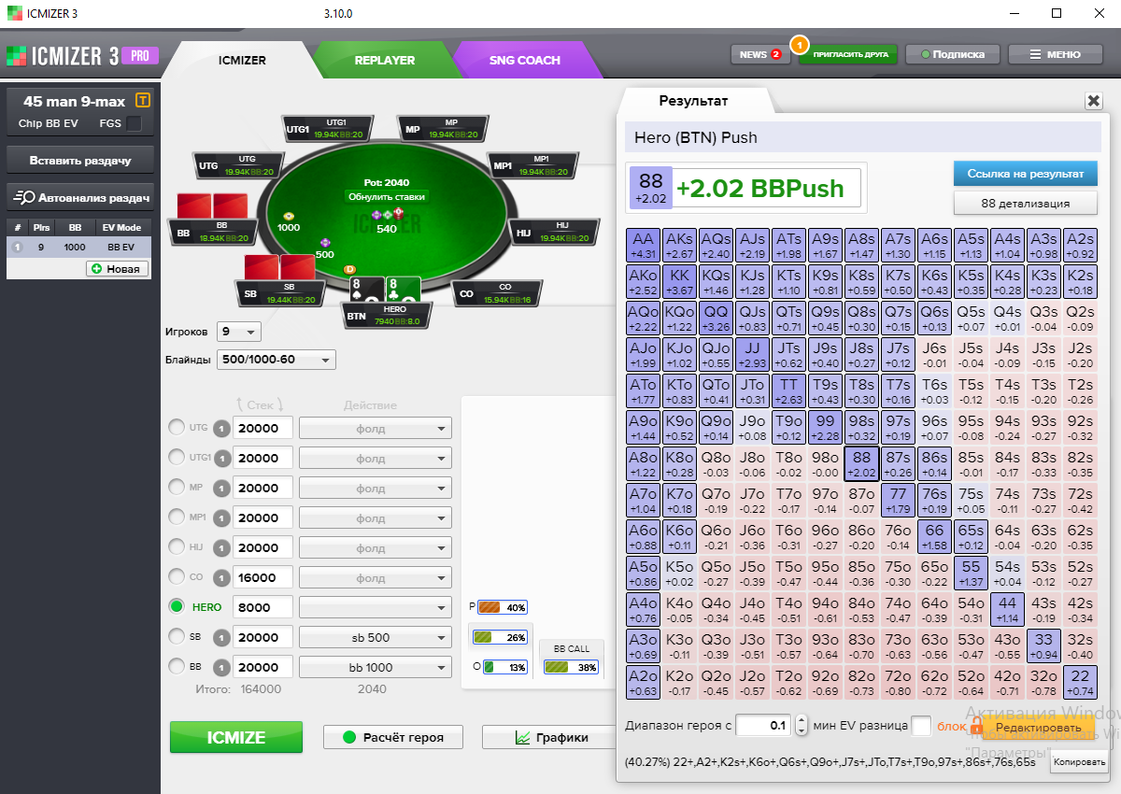Screen dimensions: 1121x794
Task: Click the O 13% range bar
Action: tap(504, 667)
